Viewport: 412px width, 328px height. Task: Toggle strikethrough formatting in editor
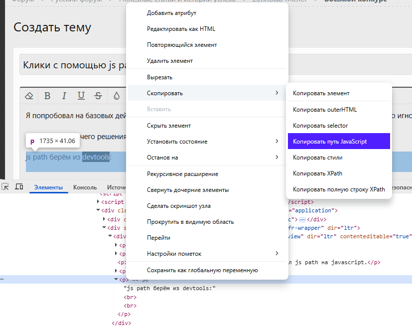(x=98, y=96)
